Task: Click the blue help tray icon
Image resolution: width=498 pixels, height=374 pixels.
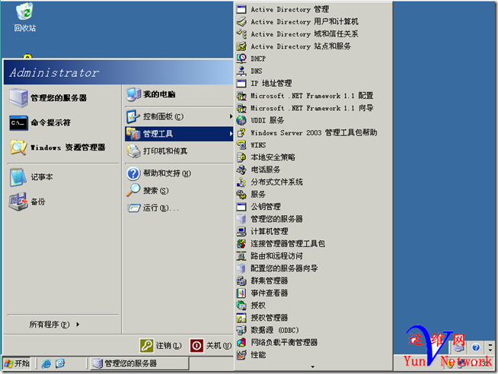Action: click(475, 347)
